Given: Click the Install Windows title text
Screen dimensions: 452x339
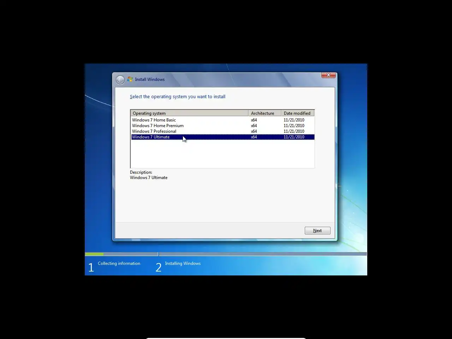Looking at the screenshot, I should tap(150, 79).
